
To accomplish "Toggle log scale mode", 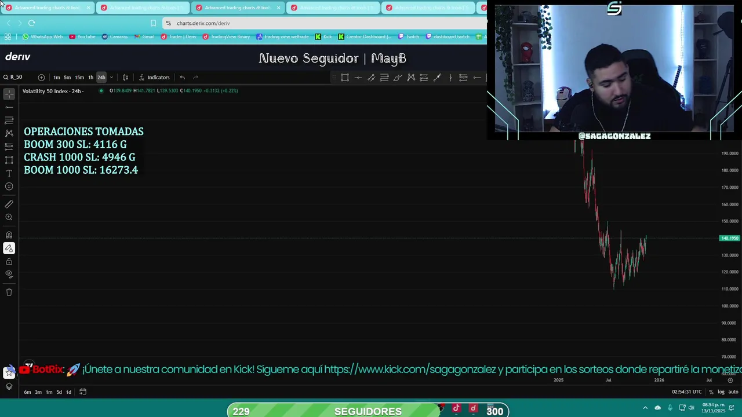I will tap(721, 392).
